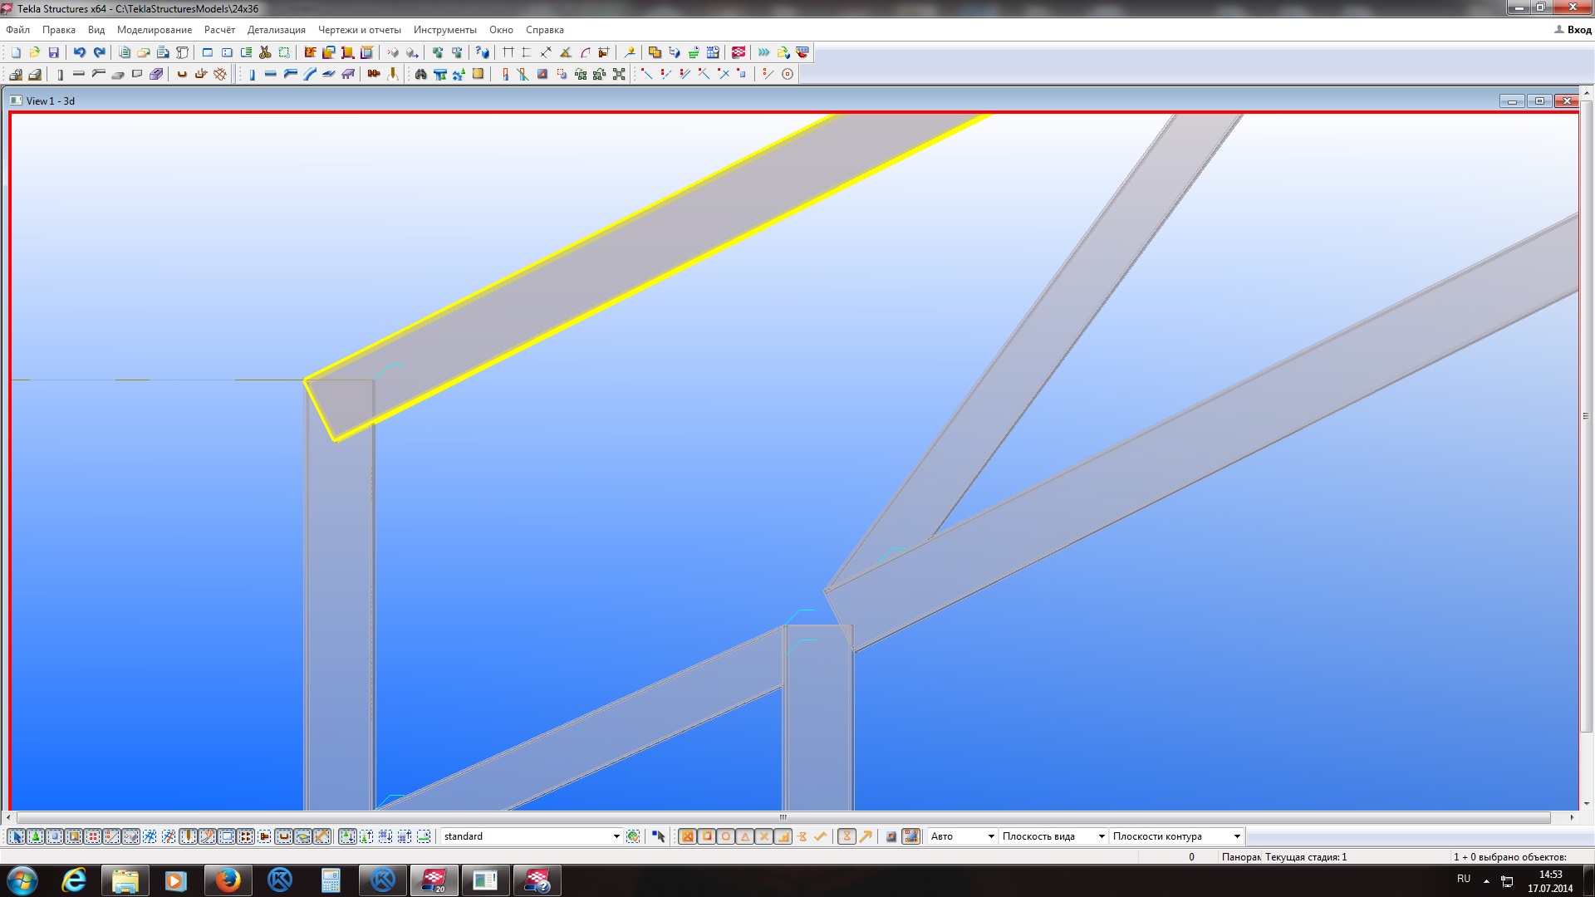The image size is (1595, 897).
Task: Click the Вход sign-in link
Action: tap(1578, 30)
